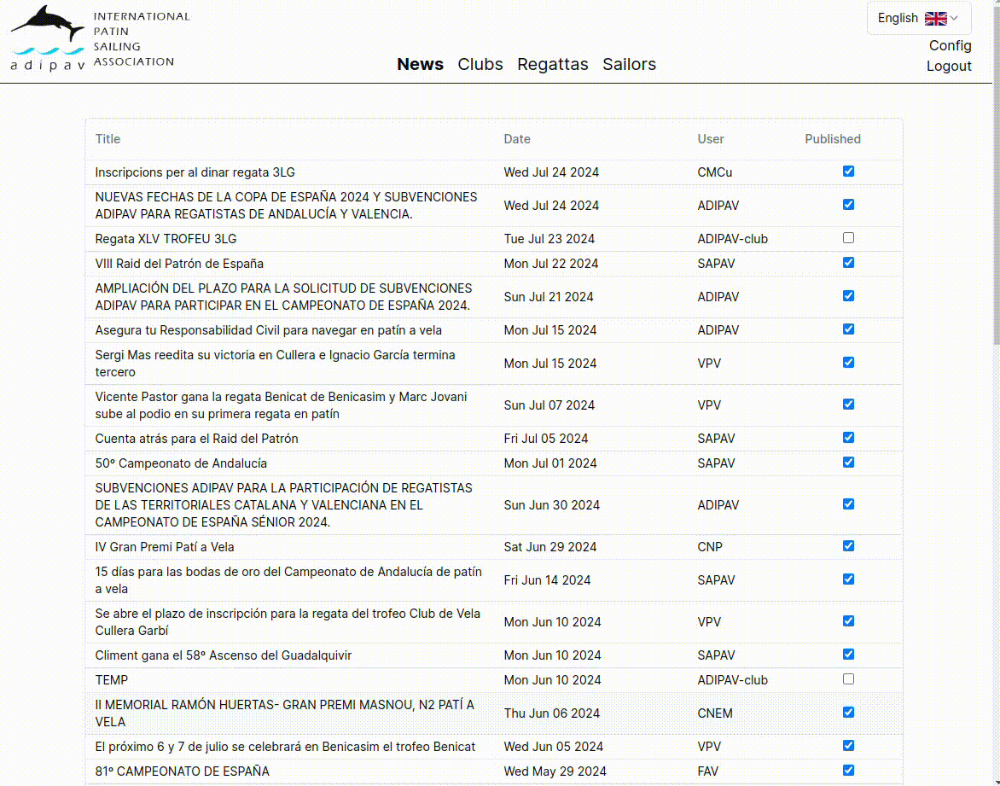
Task: Unpublish Inscripcions per al dinar regata 3LG
Action: click(848, 172)
